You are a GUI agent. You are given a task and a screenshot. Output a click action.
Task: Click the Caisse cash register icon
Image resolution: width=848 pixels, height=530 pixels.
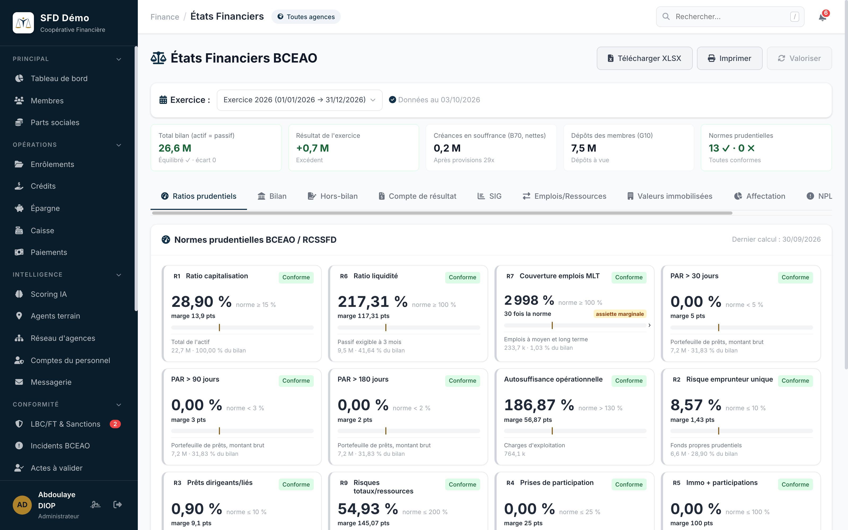(x=19, y=230)
